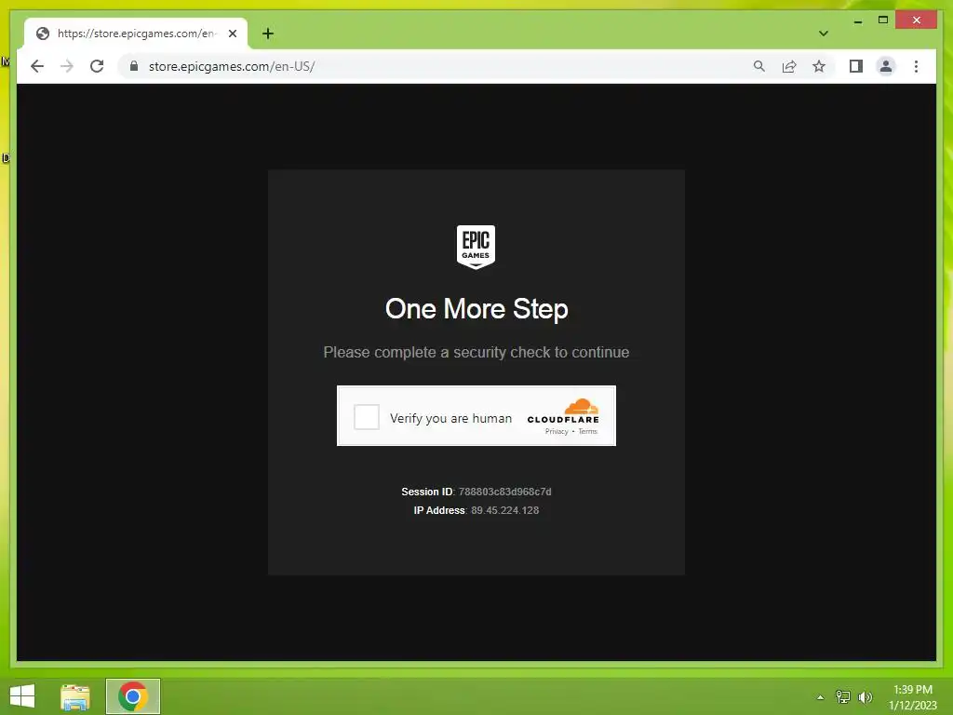Click Chrome taskbar icon
The height and width of the screenshot is (715, 953).
pos(133,696)
